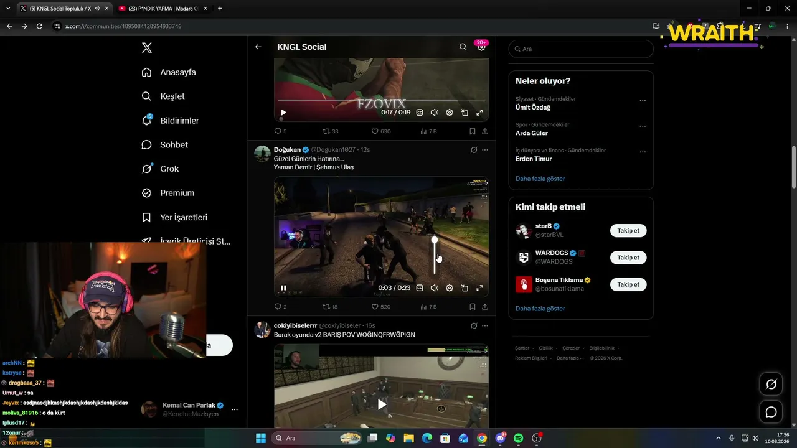Share Doğukan's post
797x448 pixels.
tap(485, 307)
